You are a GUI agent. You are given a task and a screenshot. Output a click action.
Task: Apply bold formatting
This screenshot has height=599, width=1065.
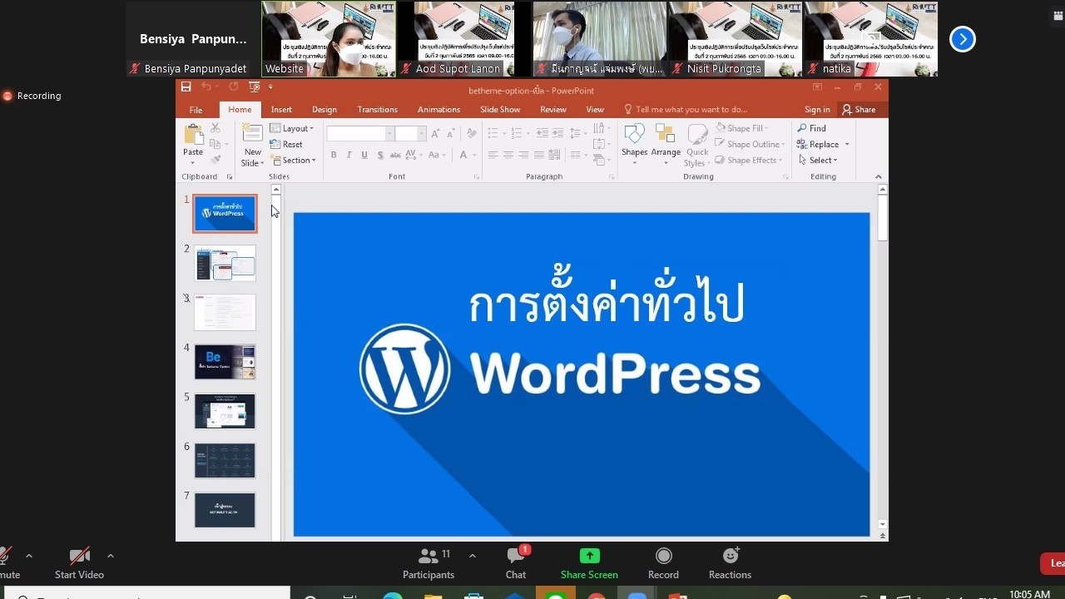tap(334, 155)
